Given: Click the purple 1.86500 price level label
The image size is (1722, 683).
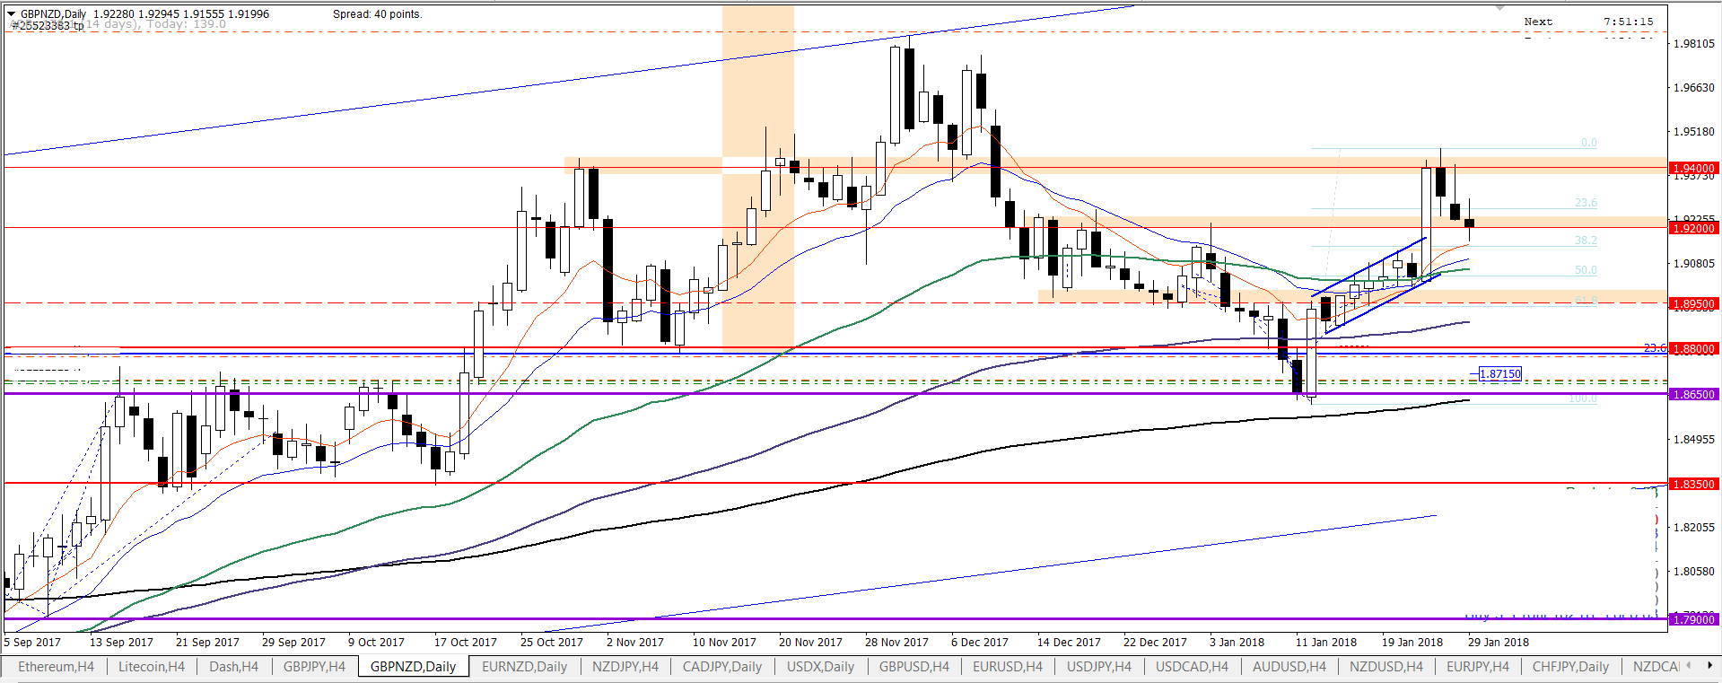Looking at the screenshot, I should click(1693, 395).
